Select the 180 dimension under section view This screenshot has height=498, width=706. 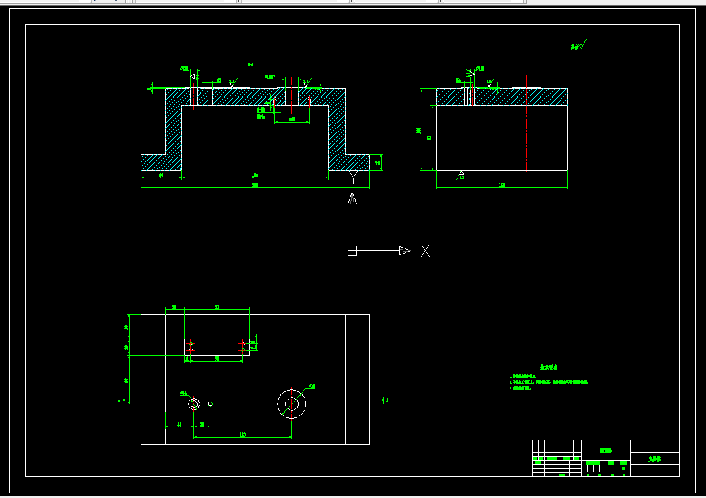coord(255,176)
